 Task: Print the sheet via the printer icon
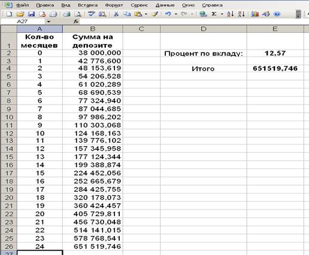tap(66, 14)
